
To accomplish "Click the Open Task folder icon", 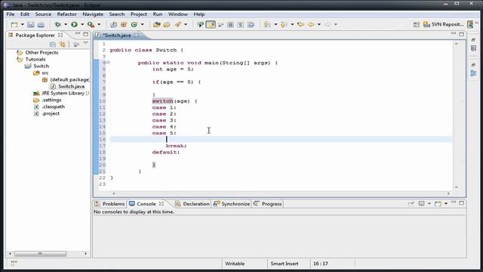I will point(167,24).
